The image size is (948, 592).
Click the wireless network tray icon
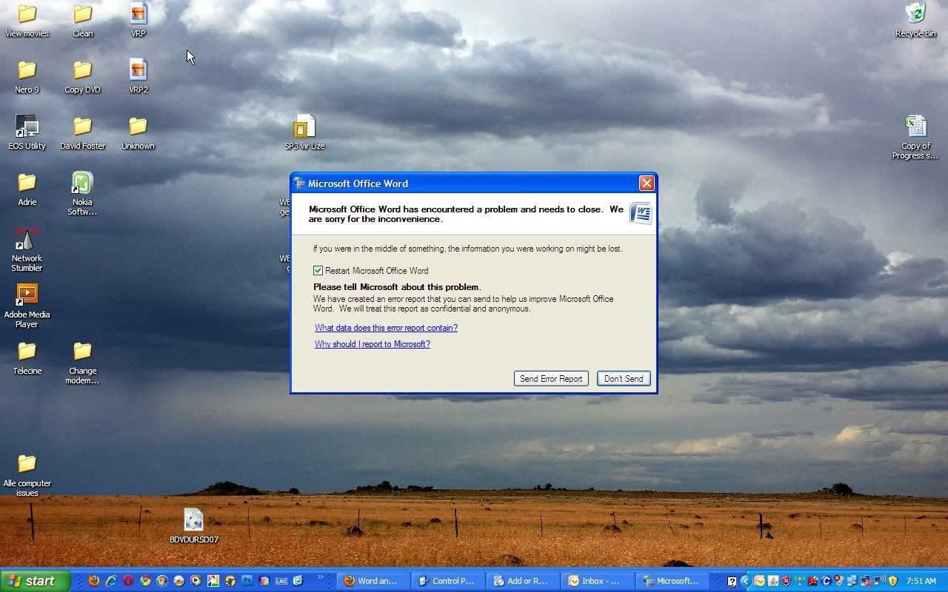point(879,581)
